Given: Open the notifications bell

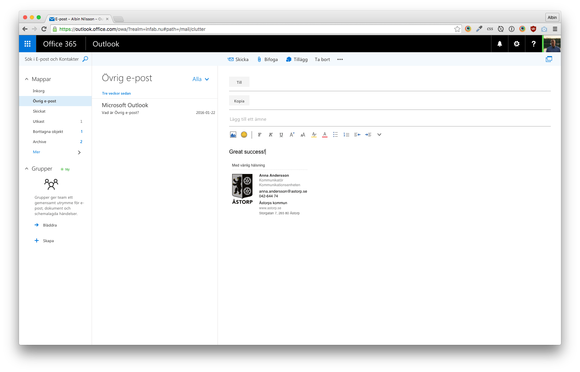Looking at the screenshot, I should pos(500,44).
